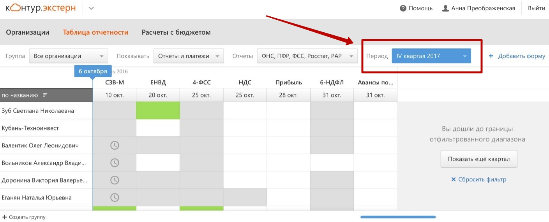549x222 pixels.
Task: Open the Показывать 'Отчеты и платежи' dropdown
Action: 189,56
